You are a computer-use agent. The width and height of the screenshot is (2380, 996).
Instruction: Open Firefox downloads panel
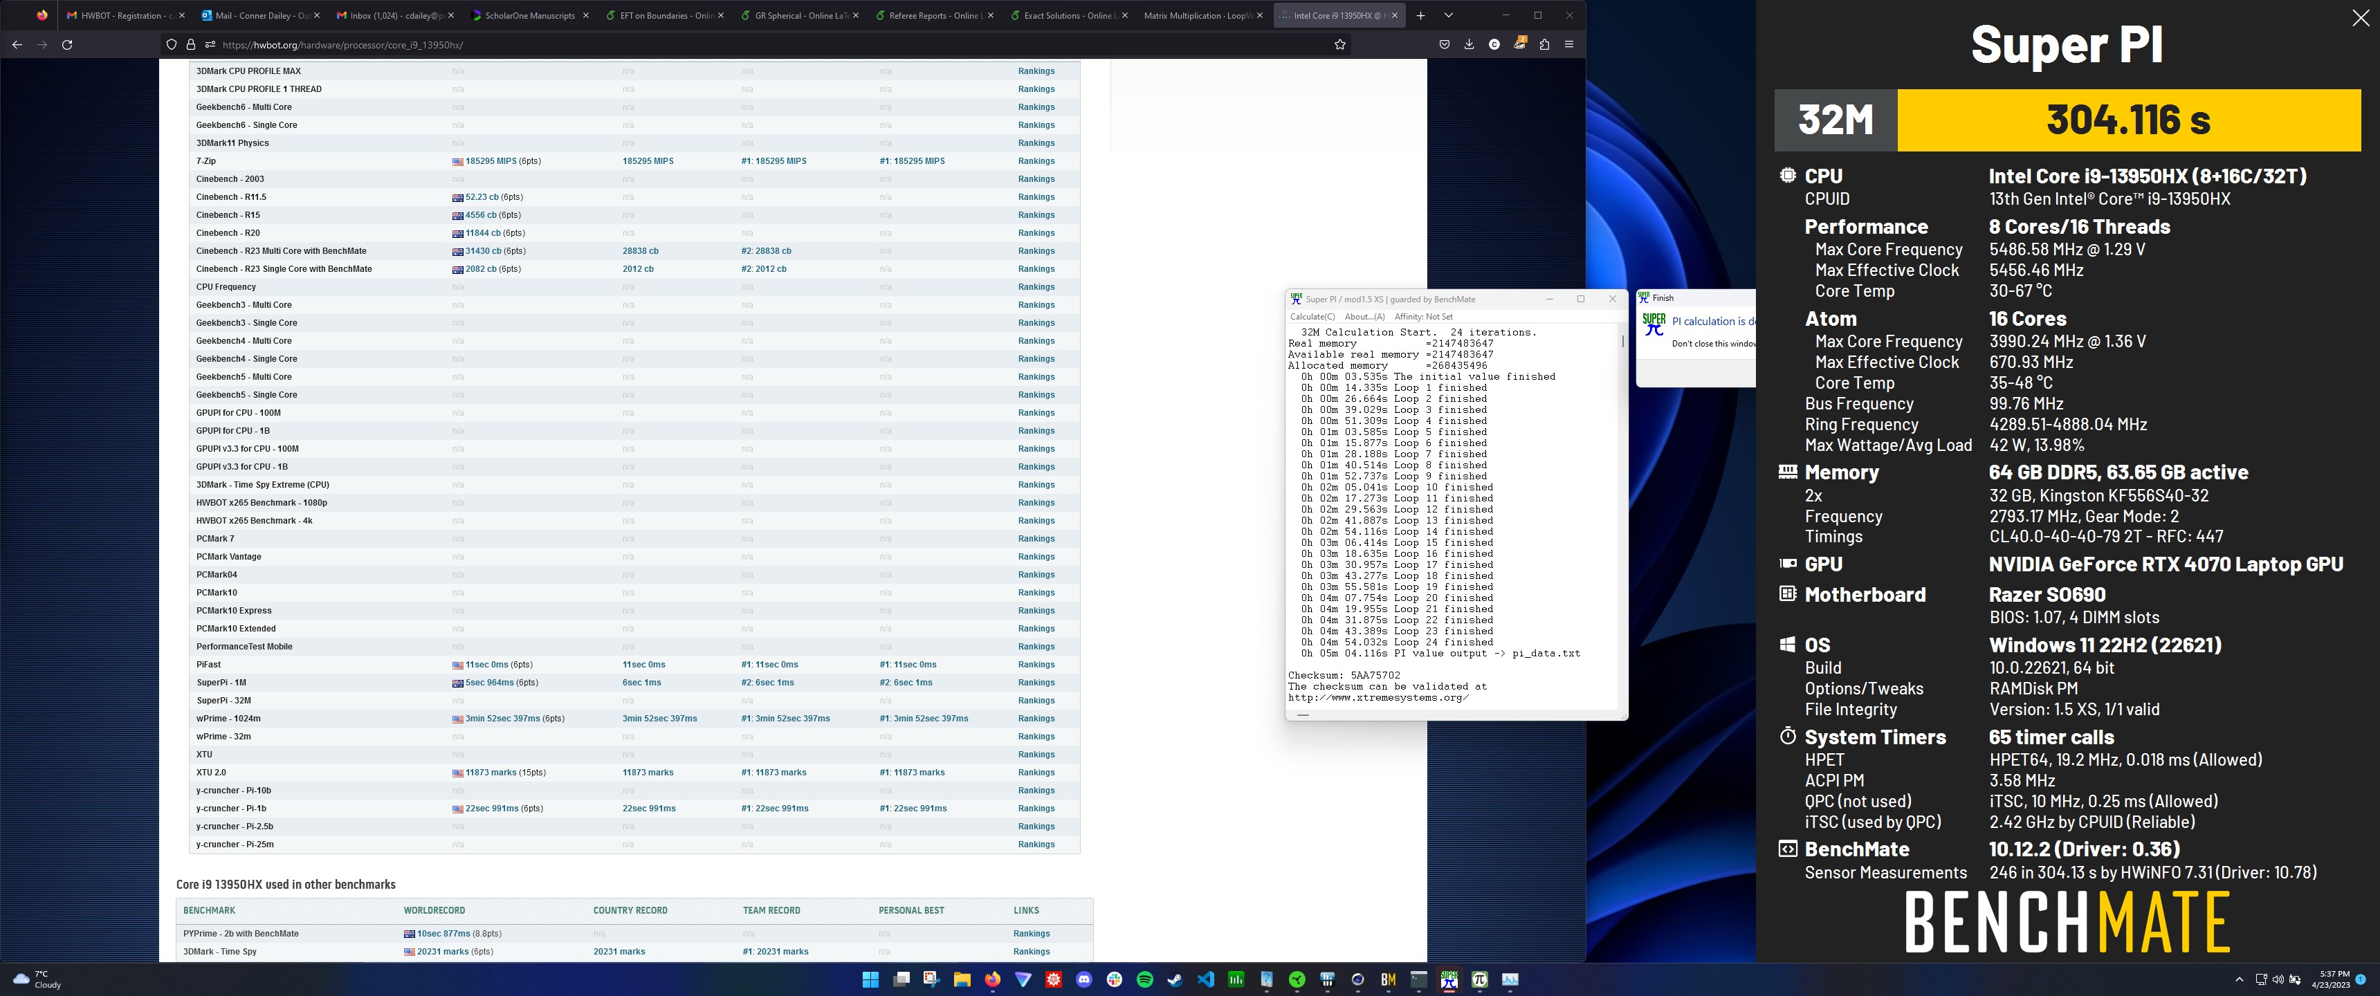tap(1469, 44)
